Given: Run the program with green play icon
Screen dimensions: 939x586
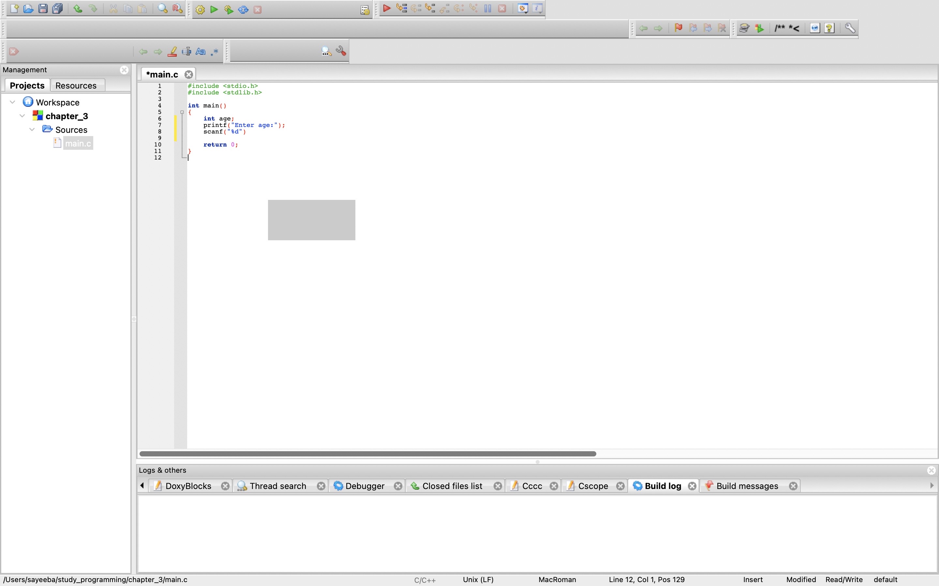Looking at the screenshot, I should [214, 9].
